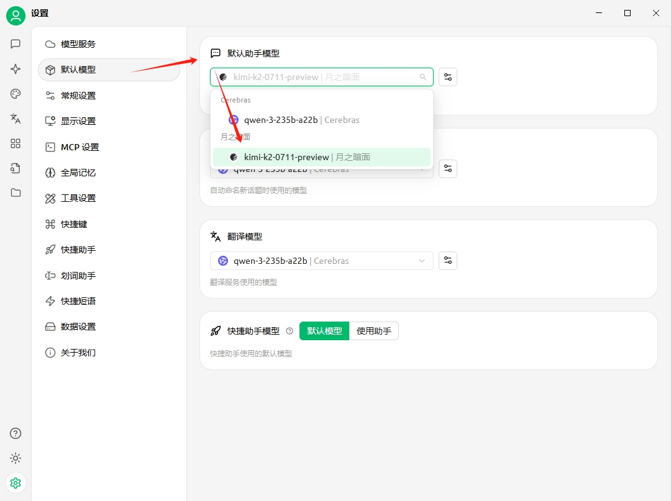Select 默认模型 in settings menu

tap(109, 70)
